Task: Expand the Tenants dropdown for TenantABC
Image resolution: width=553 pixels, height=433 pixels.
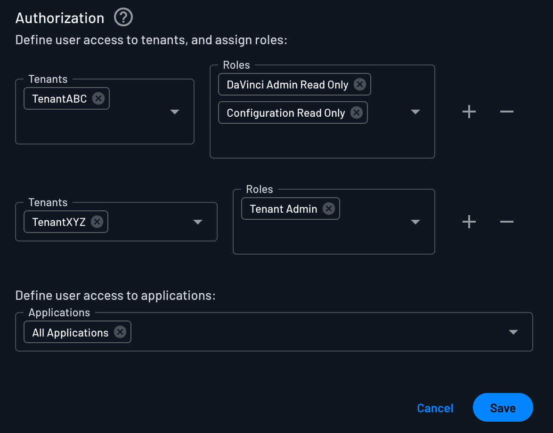Action: pyautogui.click(x=174, y=112)
